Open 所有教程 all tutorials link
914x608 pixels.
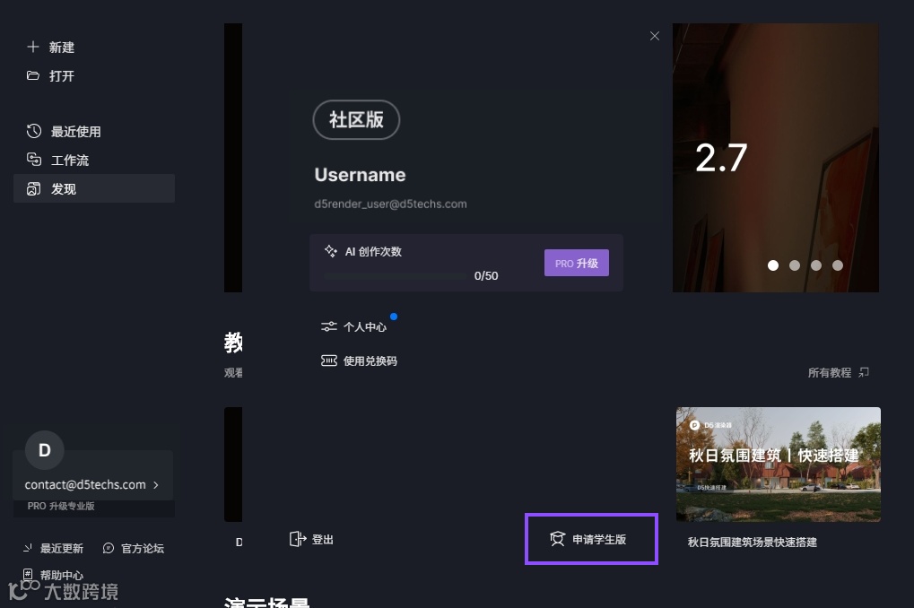(839, 372)
